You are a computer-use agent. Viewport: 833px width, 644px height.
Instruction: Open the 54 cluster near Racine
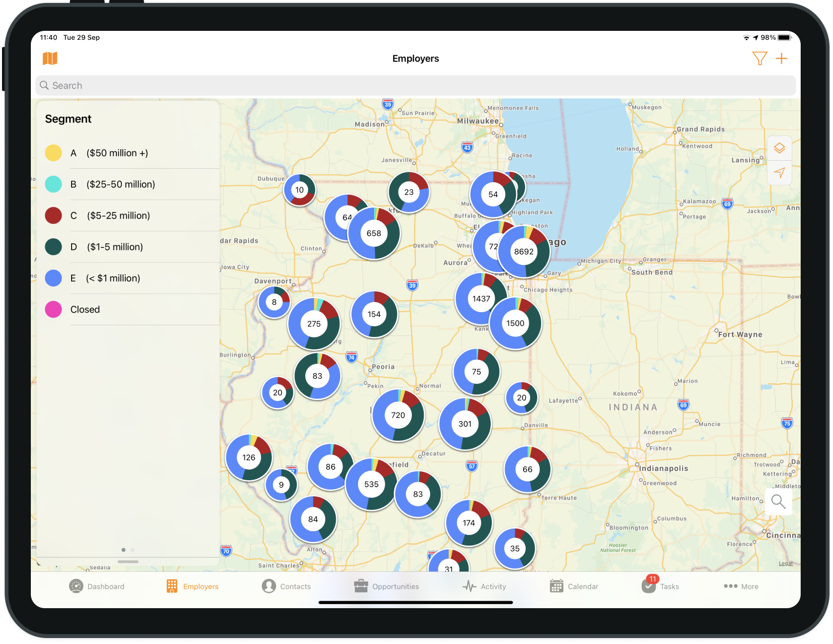(x=493, y=195)
